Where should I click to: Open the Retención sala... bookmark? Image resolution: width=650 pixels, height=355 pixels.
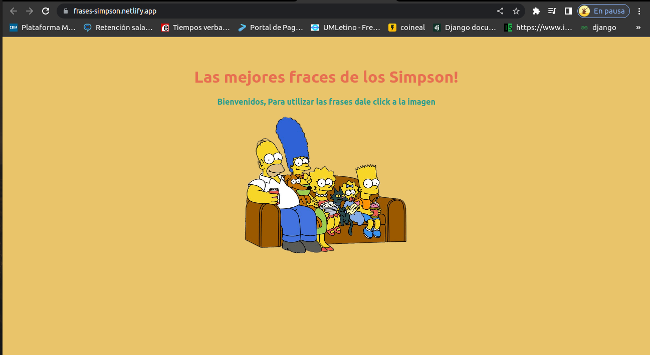point(118,28)
